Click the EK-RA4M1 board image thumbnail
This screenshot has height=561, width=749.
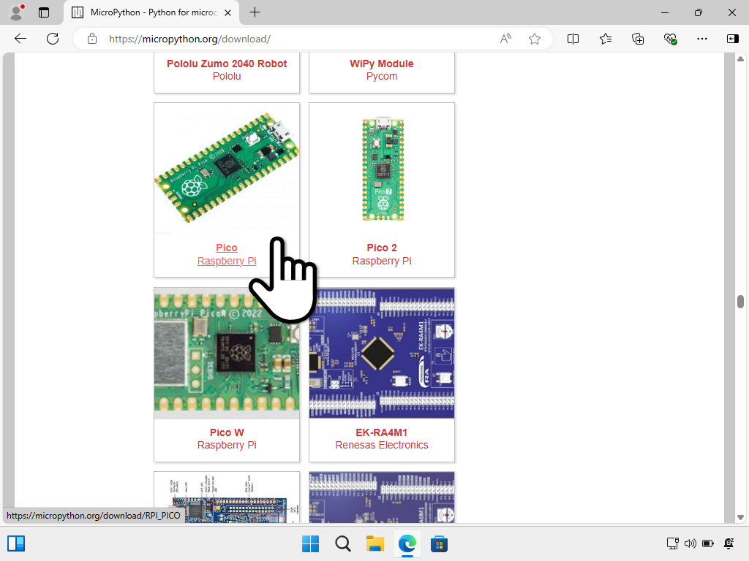[382, 353]
